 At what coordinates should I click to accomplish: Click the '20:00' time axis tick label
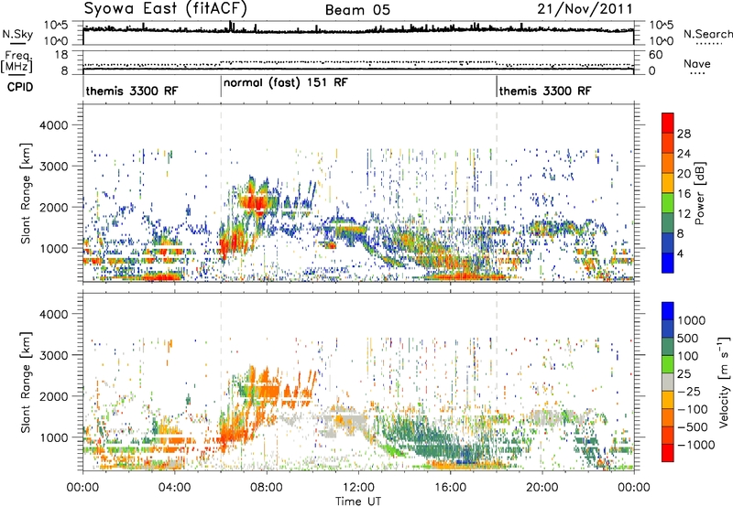pyautogui.click(x=542, y=488)
